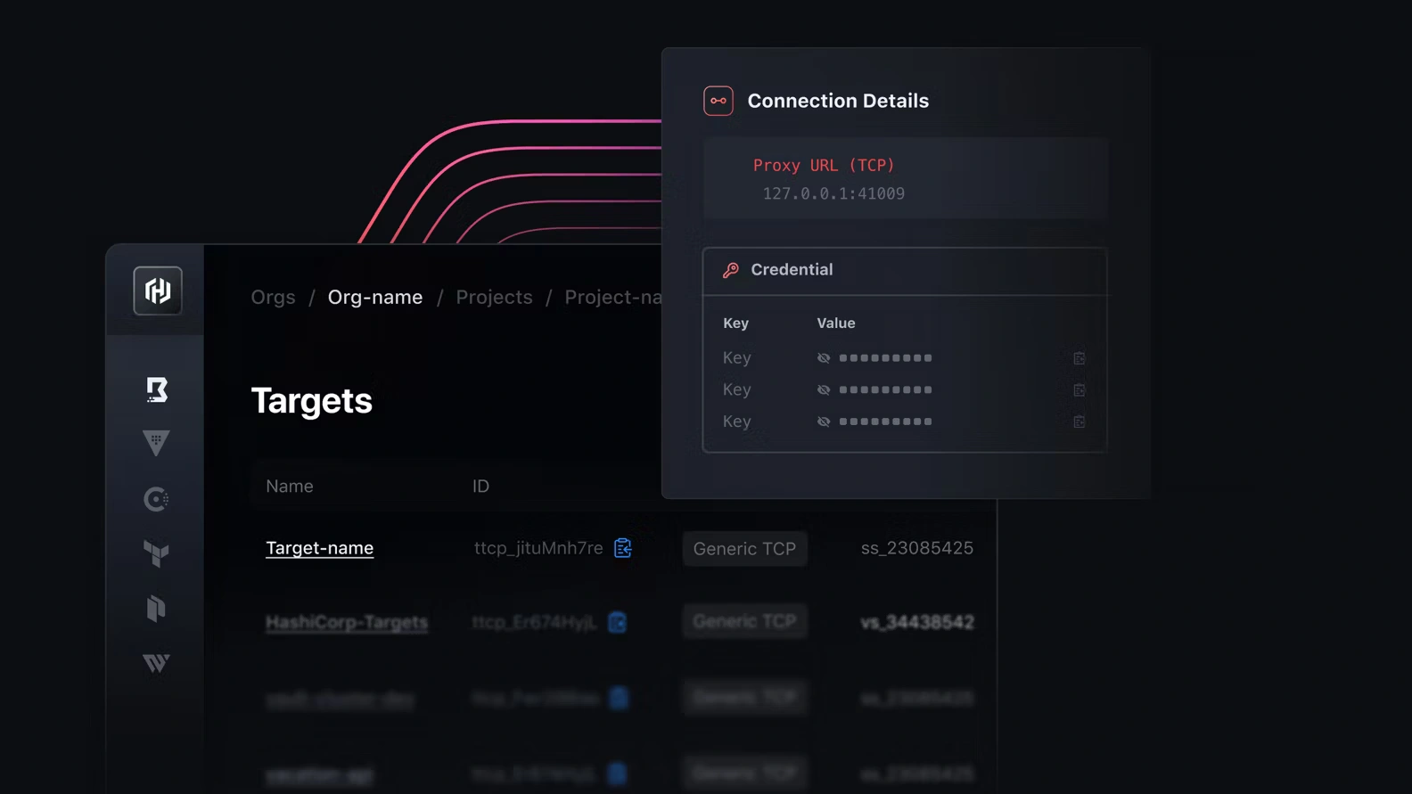
Task: Click the HashiCorp logo in the sidebar
Action: click(x=158, y=291)
